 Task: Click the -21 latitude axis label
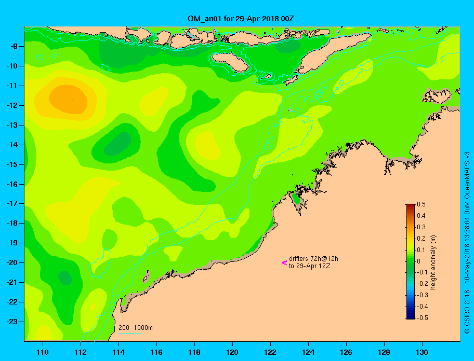coord(12,282)
